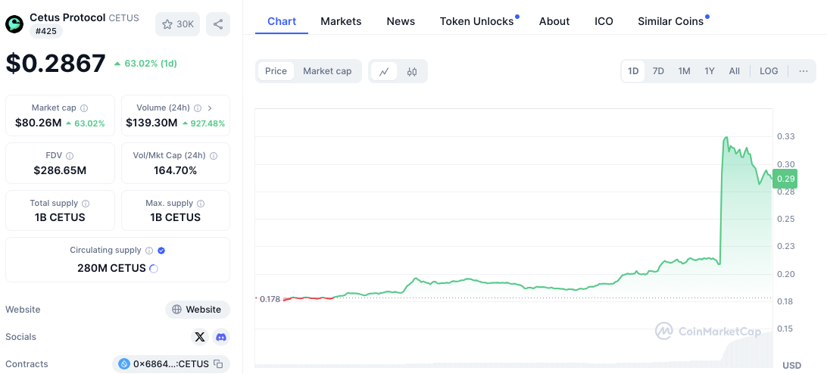Screen dimensions: 827x374
Task: Show info for Vol/Mkt Cap (24h)
Action: tap(214, 156)
